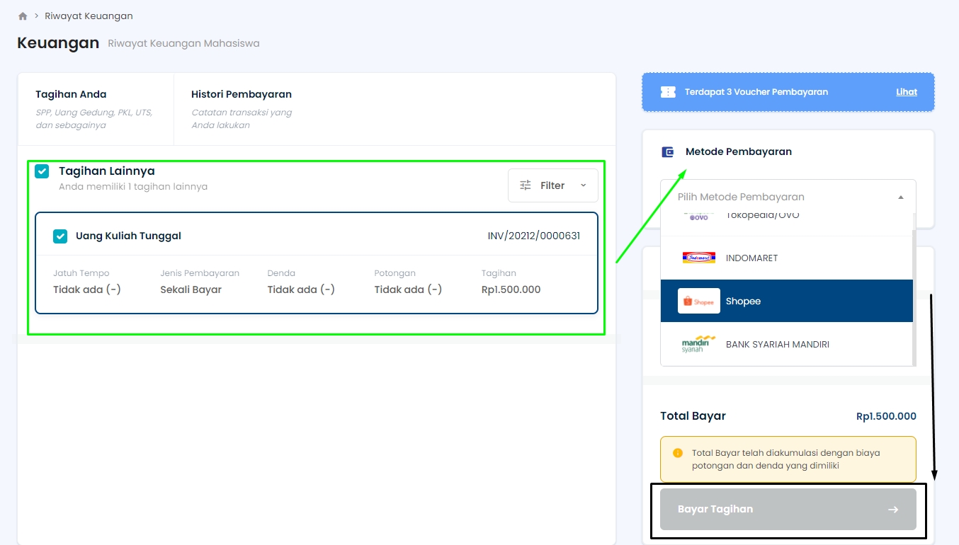Select the Indomaret logo
The height and width of the screenshot is (545, 959).
[698, 258]
